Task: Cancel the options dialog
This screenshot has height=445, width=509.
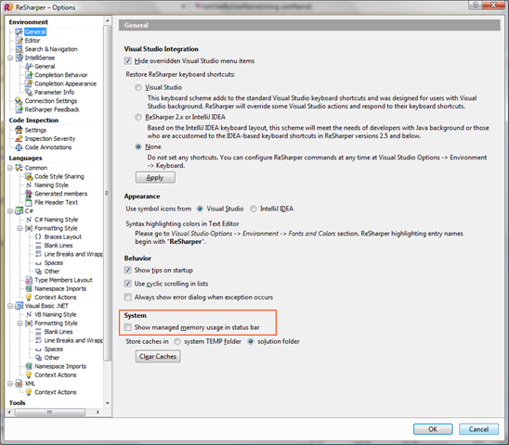Action: coord(478,429)
